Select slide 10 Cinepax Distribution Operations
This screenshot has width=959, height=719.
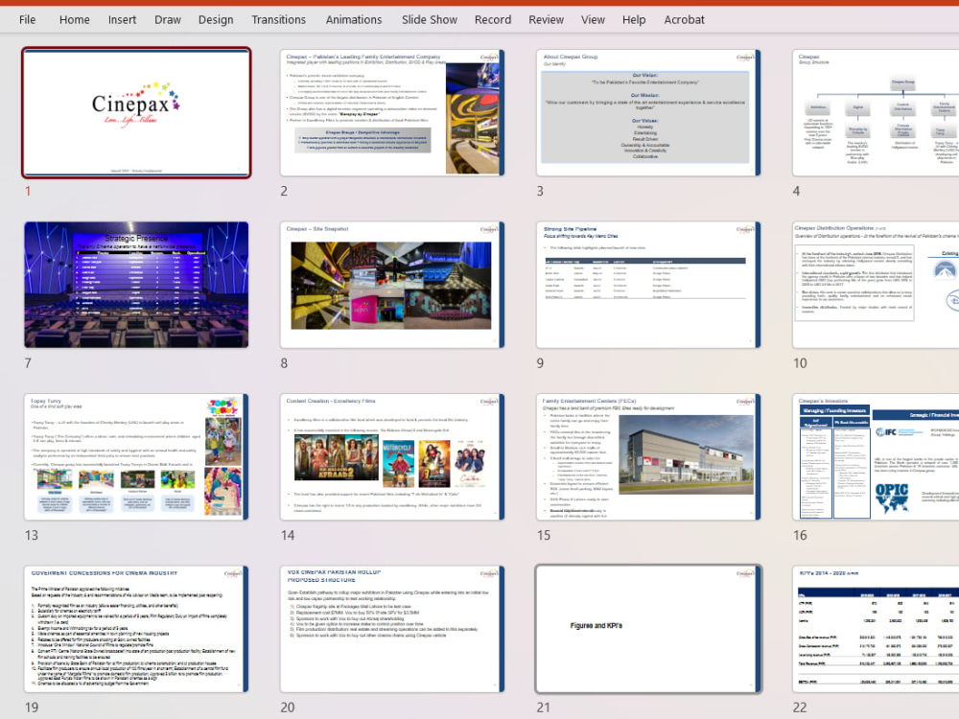pos(876,285)
